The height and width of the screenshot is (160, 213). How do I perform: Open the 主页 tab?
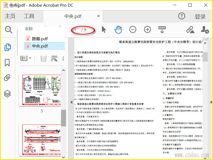click(10, 16)
